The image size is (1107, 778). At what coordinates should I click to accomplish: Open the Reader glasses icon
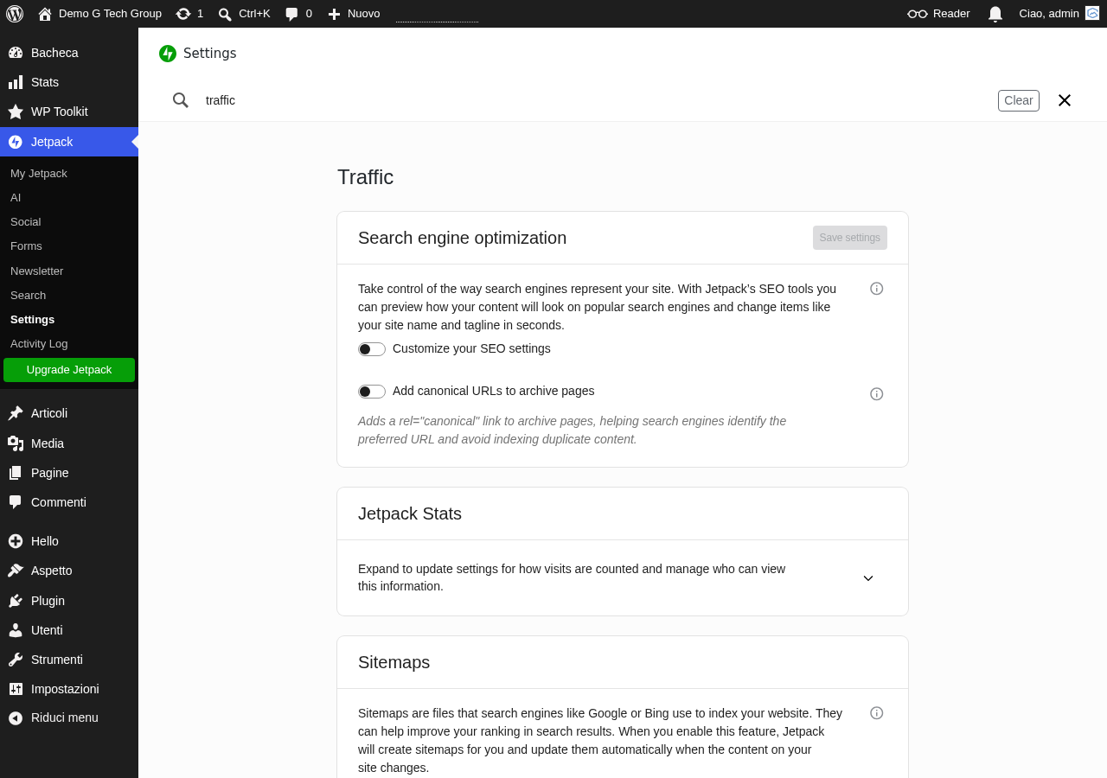[x=918, y=14]
